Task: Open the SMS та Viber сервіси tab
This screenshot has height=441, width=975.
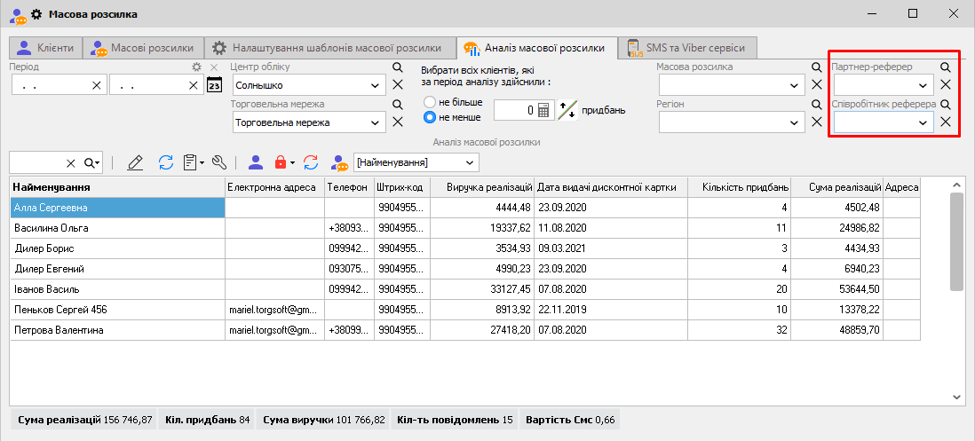Action: click(x=687, y=48)
